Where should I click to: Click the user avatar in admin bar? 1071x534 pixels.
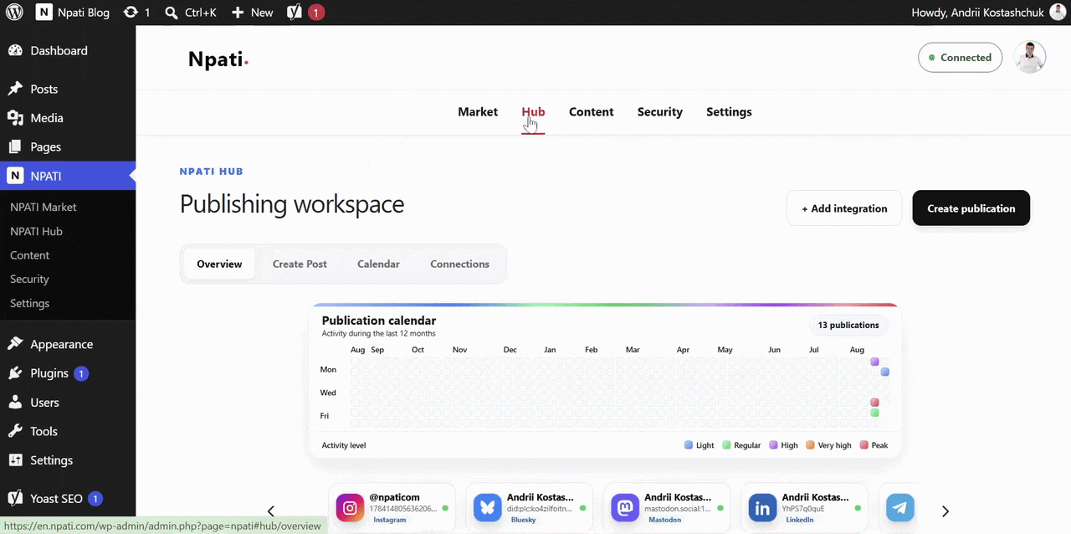[x=1058, y=13]
